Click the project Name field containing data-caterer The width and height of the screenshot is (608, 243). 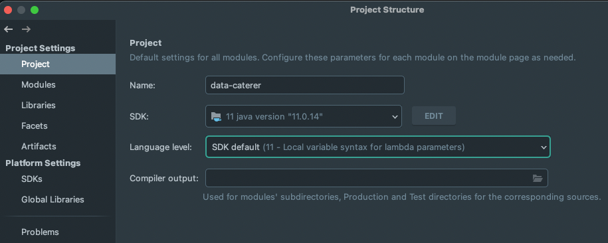(x=305, y=85)
